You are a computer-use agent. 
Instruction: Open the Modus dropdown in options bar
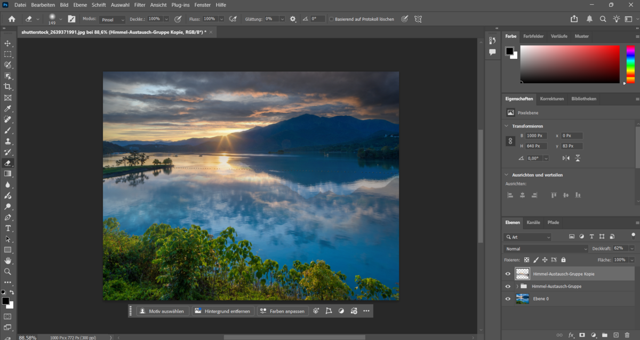click(113, 19)
